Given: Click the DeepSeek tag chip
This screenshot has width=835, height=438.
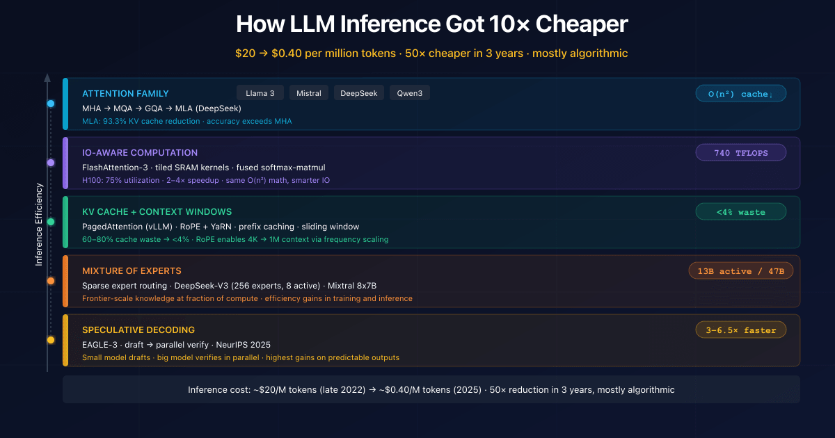Looking at the screenshot, I should (359, 93).
